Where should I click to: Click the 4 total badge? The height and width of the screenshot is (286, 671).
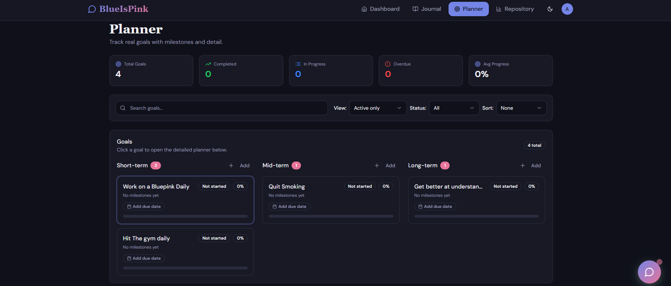click(x=534, y=145)
